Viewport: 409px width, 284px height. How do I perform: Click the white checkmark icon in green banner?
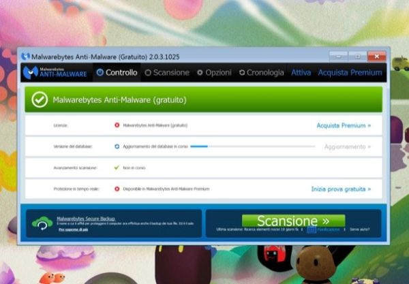(40, 100)
